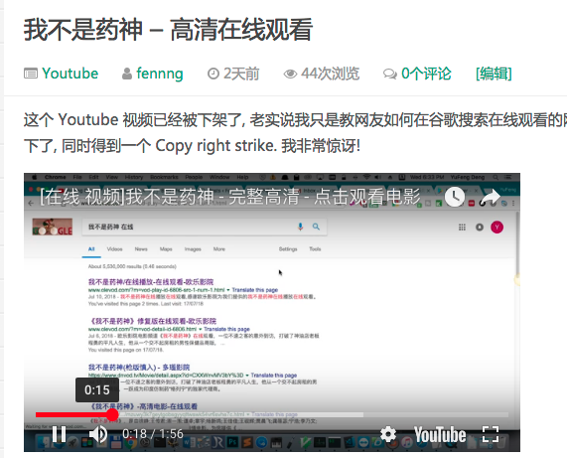The image size is (567, 458).
Task: Click the 44次浏览 view count text
Action: click(x=330, y=74)
